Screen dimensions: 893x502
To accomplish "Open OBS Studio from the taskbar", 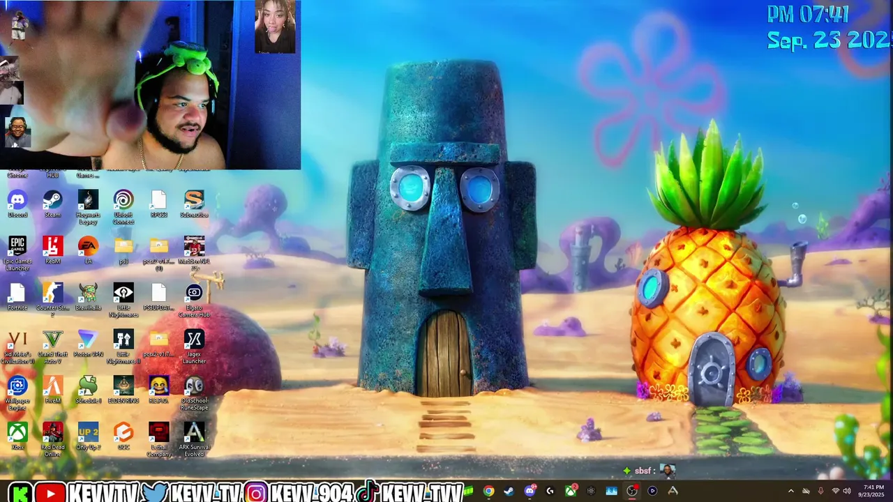I will pyautogui.click(x=632, y=491).
